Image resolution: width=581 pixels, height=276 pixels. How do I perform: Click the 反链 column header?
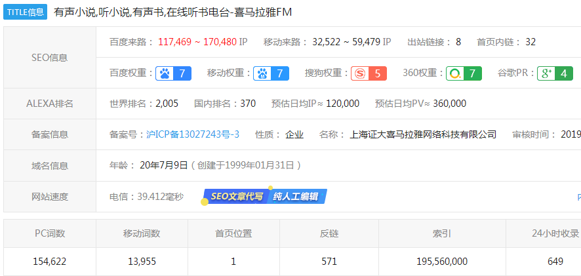tap(329, 233)
